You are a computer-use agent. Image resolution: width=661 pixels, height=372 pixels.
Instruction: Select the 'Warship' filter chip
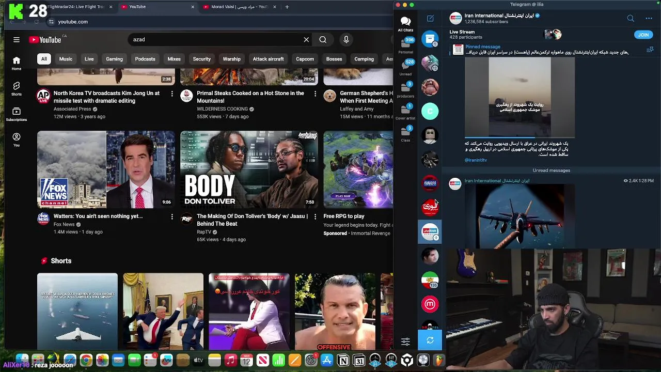(x=231, y=59)
